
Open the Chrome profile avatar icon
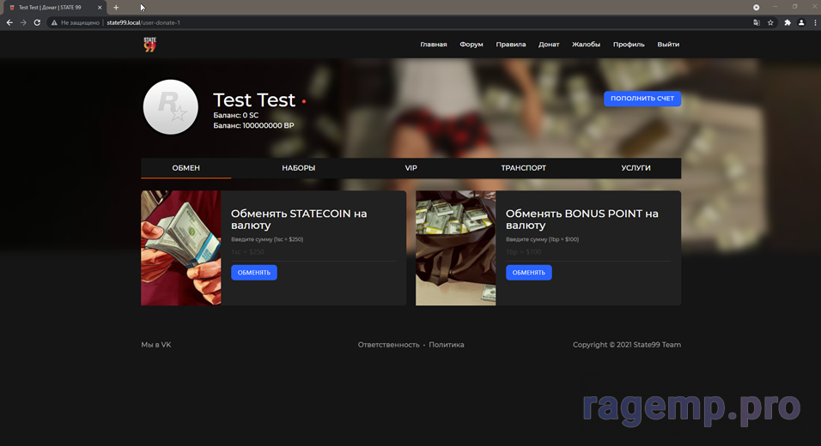click(x=800, y=22)
